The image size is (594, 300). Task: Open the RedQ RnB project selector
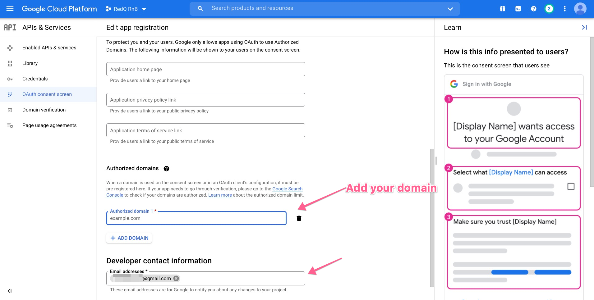click(x=126, y=9)
